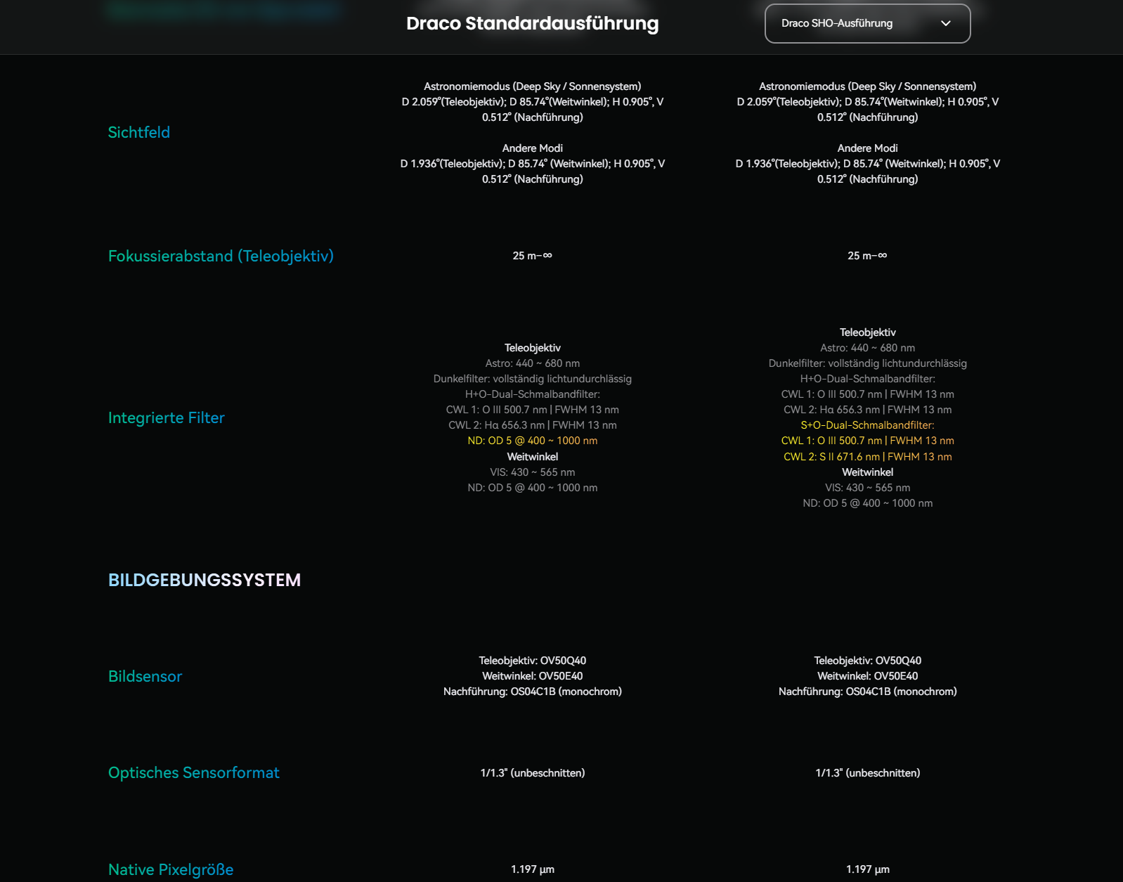
Task: Click 25 m–∞ in the Standardausführung column
Action: pos(533,256)
